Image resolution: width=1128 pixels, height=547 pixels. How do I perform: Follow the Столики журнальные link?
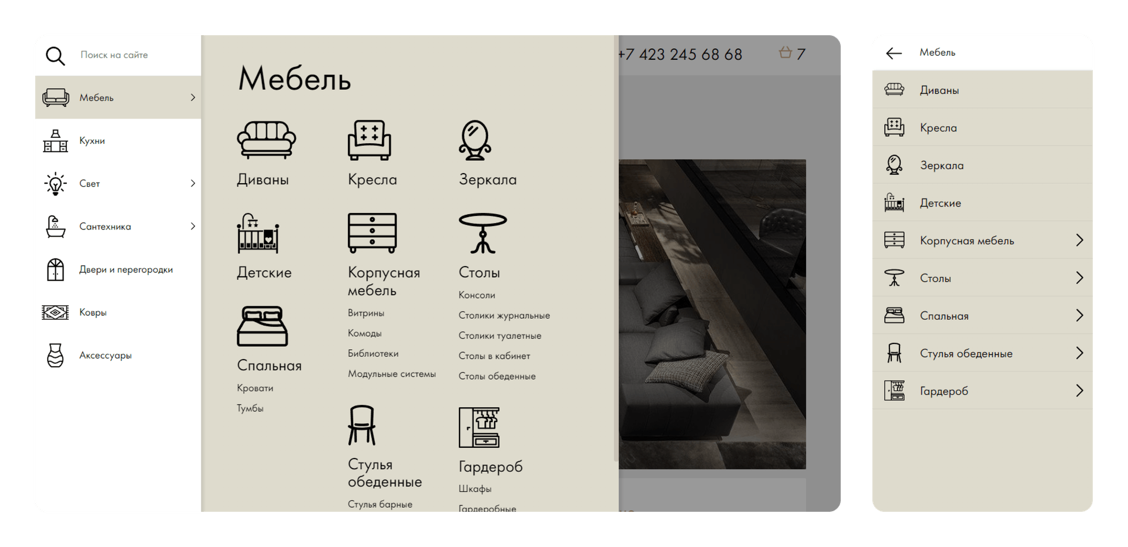[504, 316]
